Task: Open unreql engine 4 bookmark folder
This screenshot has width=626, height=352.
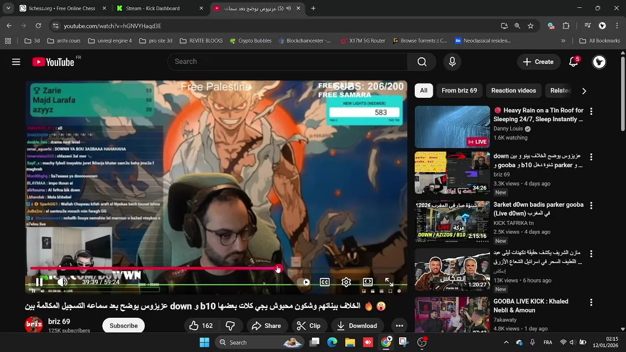Action: (110, 41)
